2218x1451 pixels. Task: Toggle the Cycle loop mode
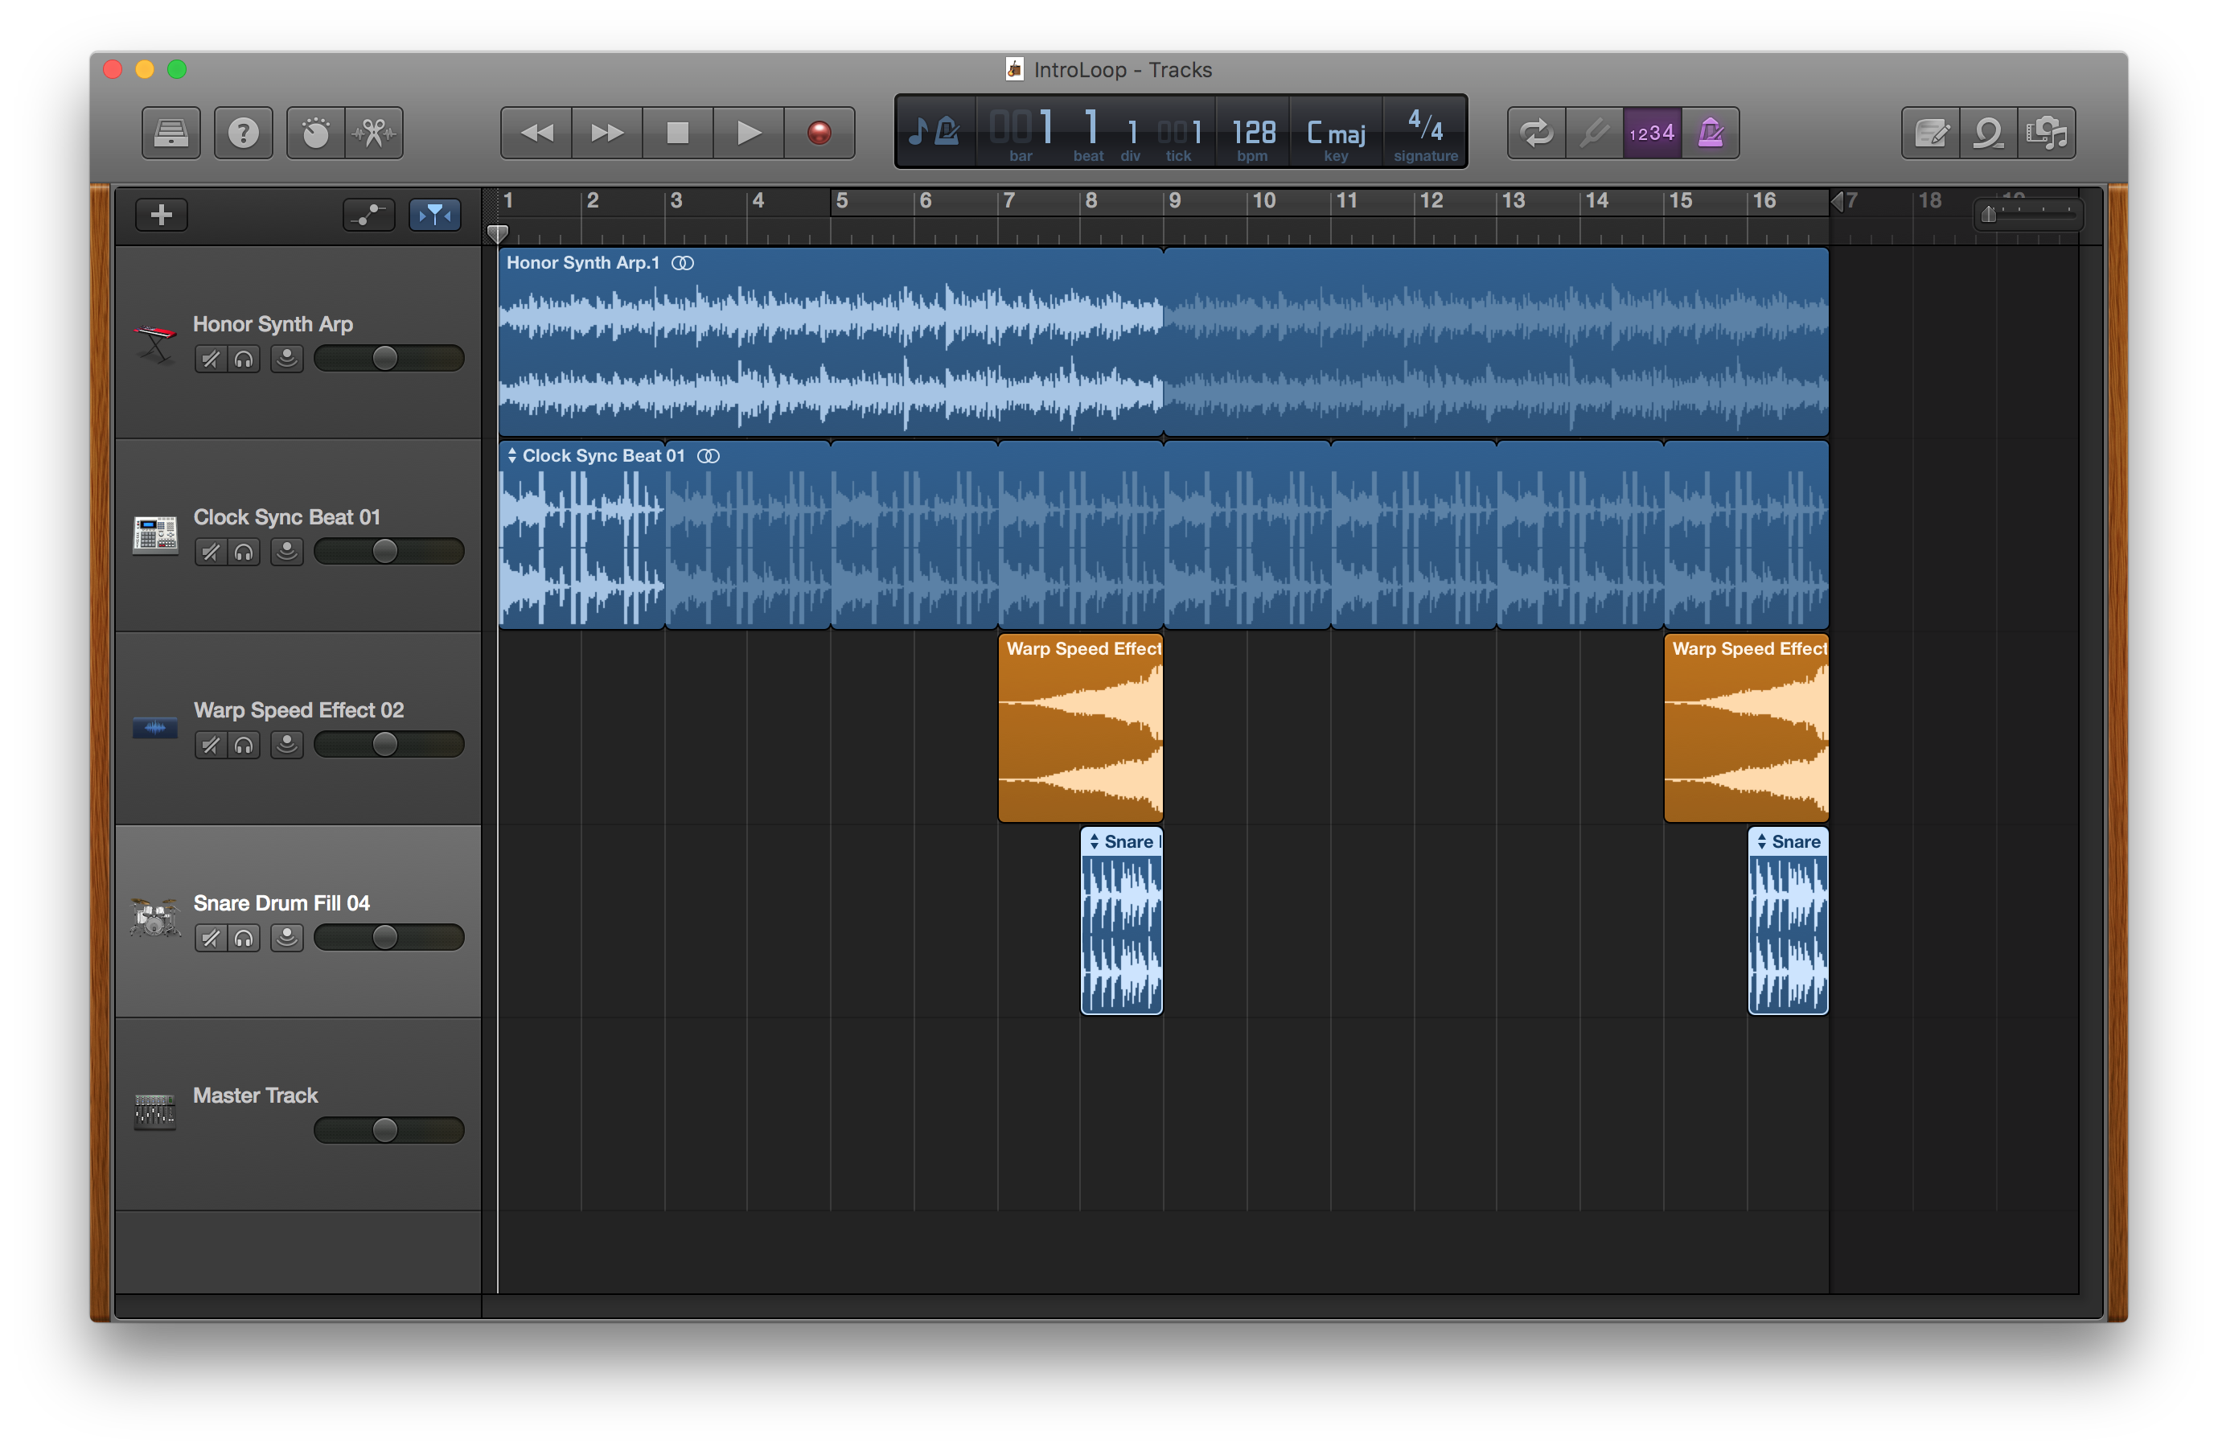(1537, 134)
